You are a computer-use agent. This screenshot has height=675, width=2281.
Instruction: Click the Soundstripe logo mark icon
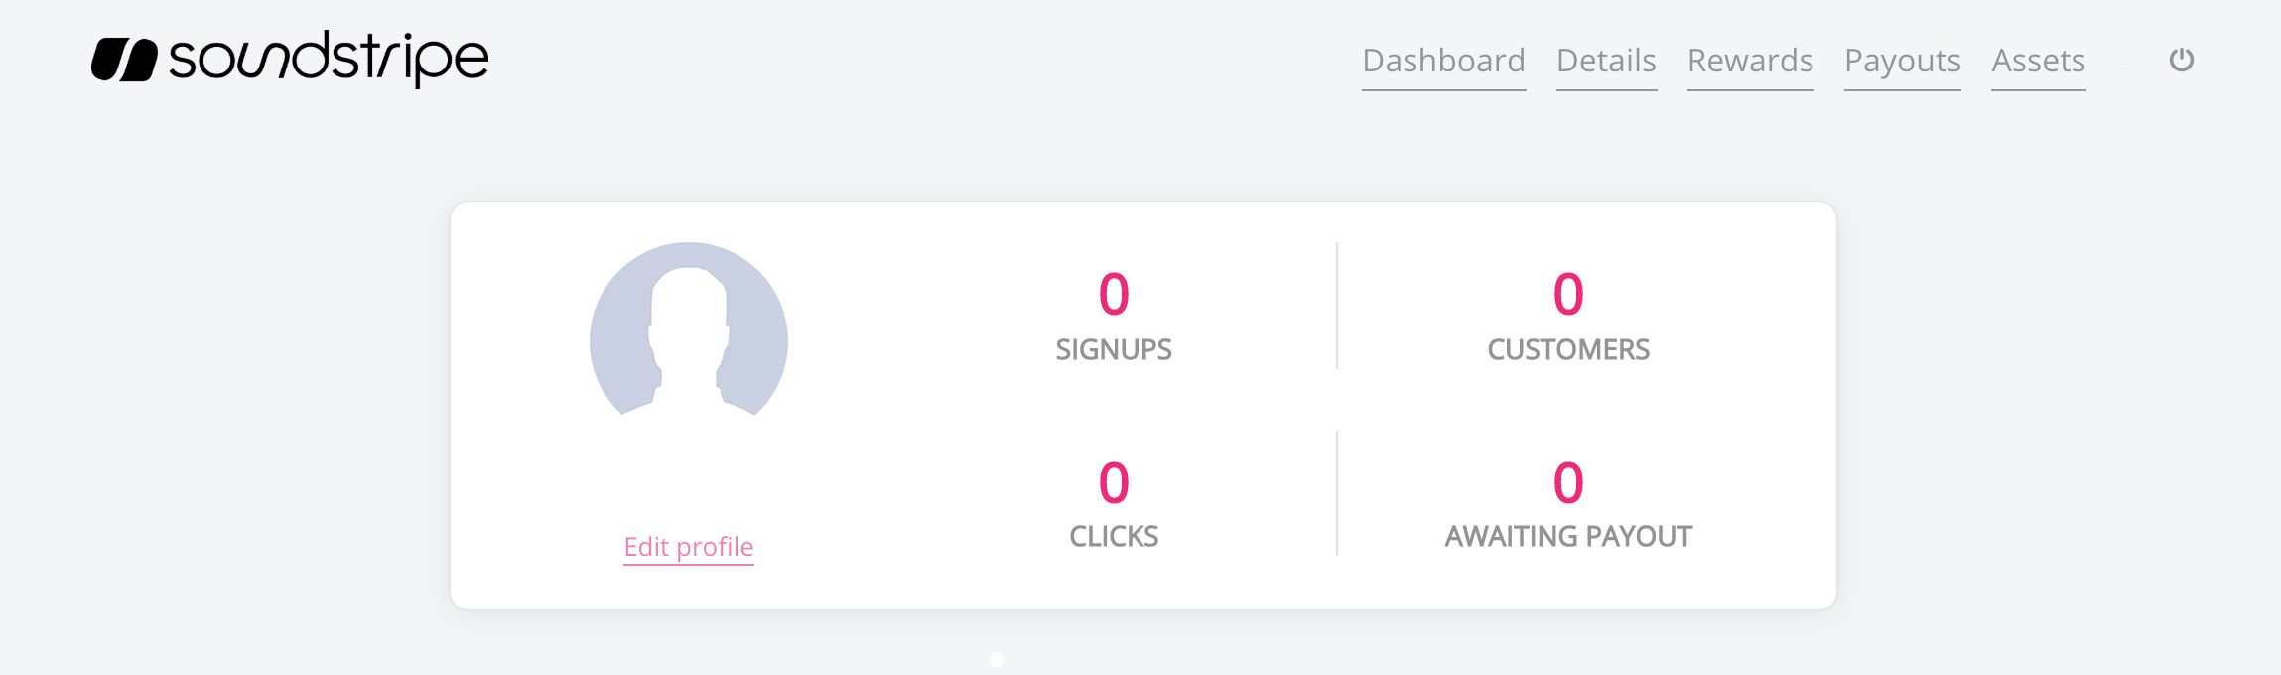(124, 60)
